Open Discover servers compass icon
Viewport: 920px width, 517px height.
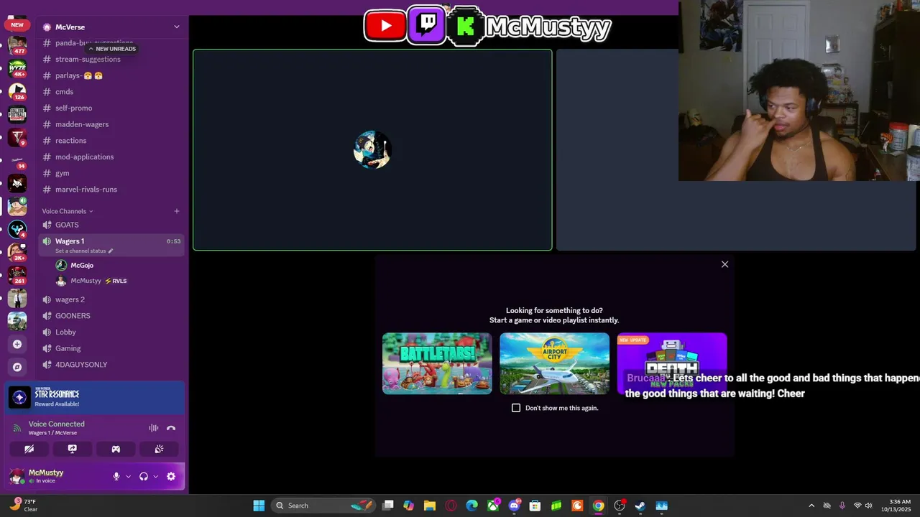click(17, 367)
